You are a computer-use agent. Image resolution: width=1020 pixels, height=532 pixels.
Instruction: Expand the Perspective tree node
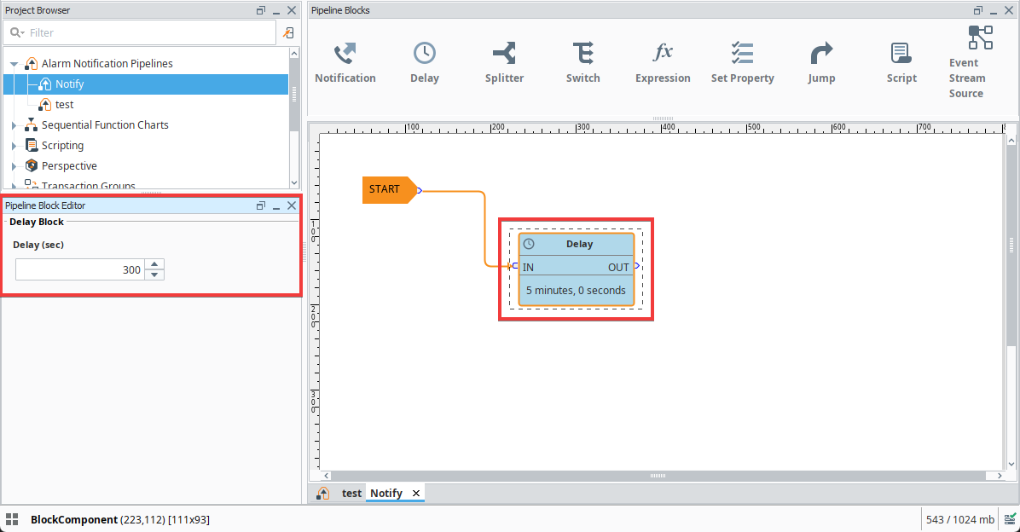(14, 166)
